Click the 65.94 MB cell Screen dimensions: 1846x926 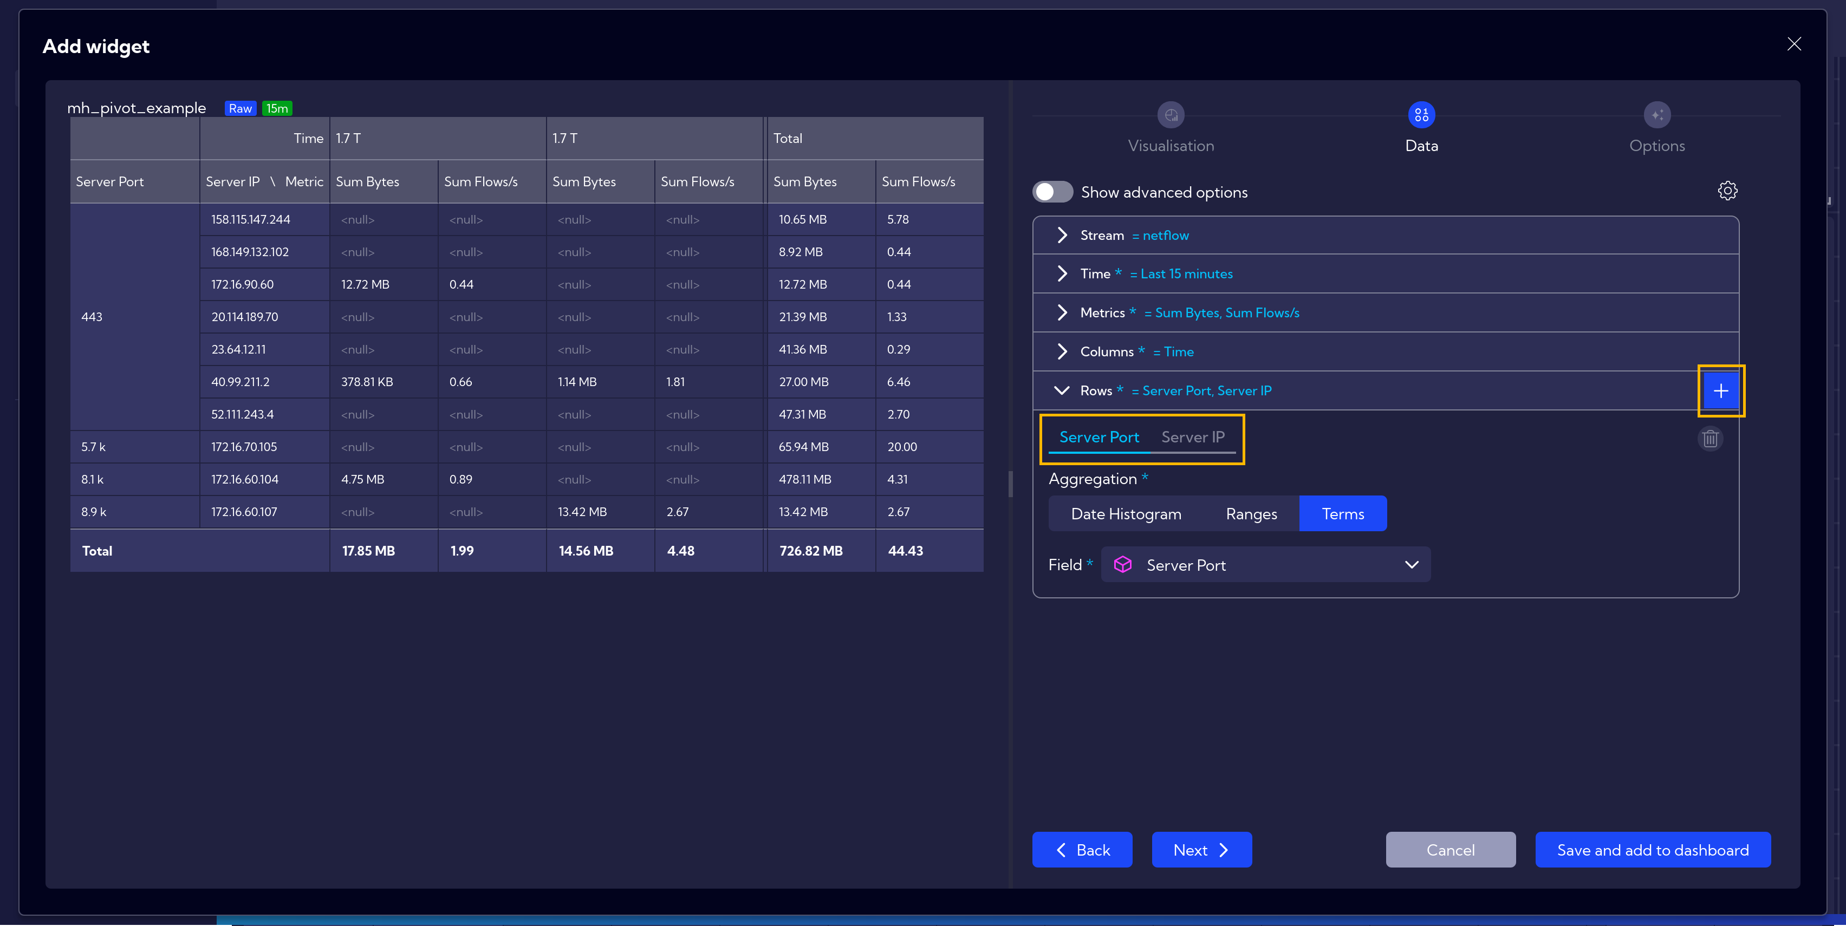click(821, 447)
